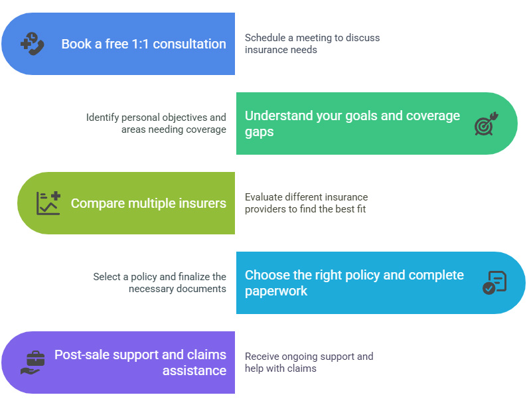Select 'Book a free 1:1 consultation' heading
The height and width of the screenshot is (405, 527).
pyautogui.click(x=143, y=44)
